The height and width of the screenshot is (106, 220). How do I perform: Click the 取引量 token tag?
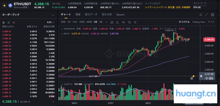[x=171, y=7]
